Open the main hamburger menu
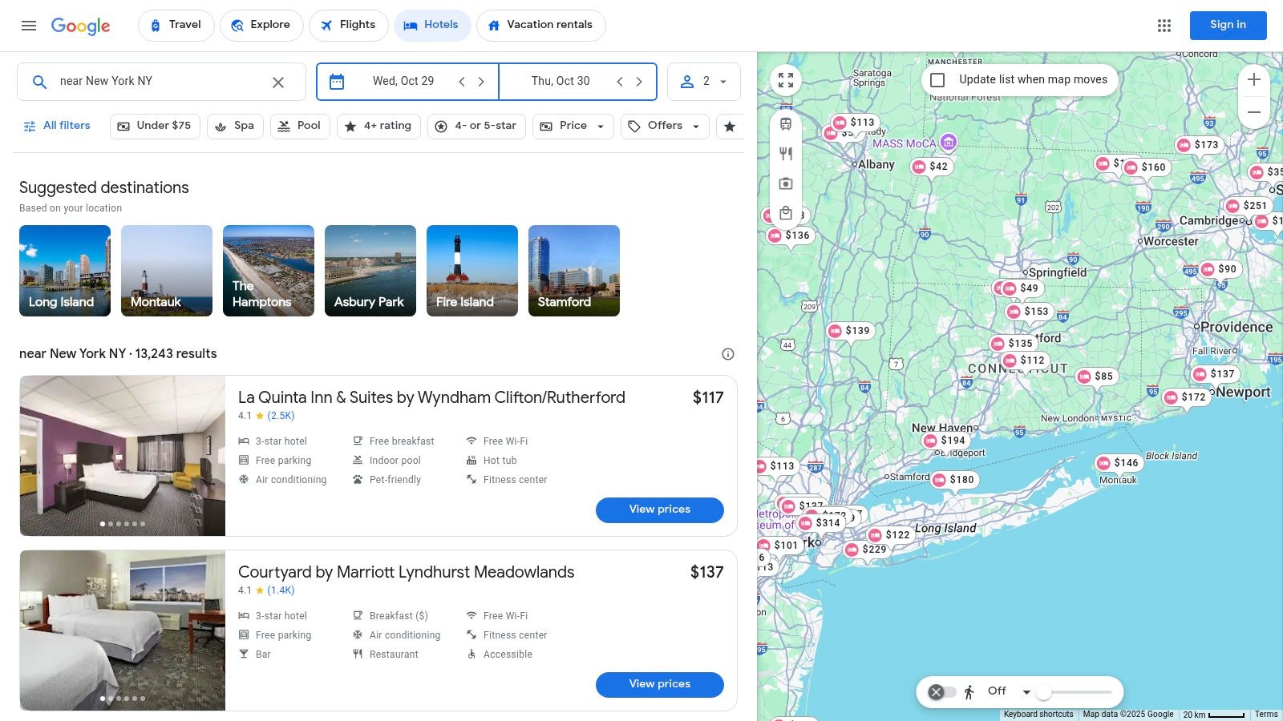The width and height of the screenshot is (1283, 721). [29, 26]
